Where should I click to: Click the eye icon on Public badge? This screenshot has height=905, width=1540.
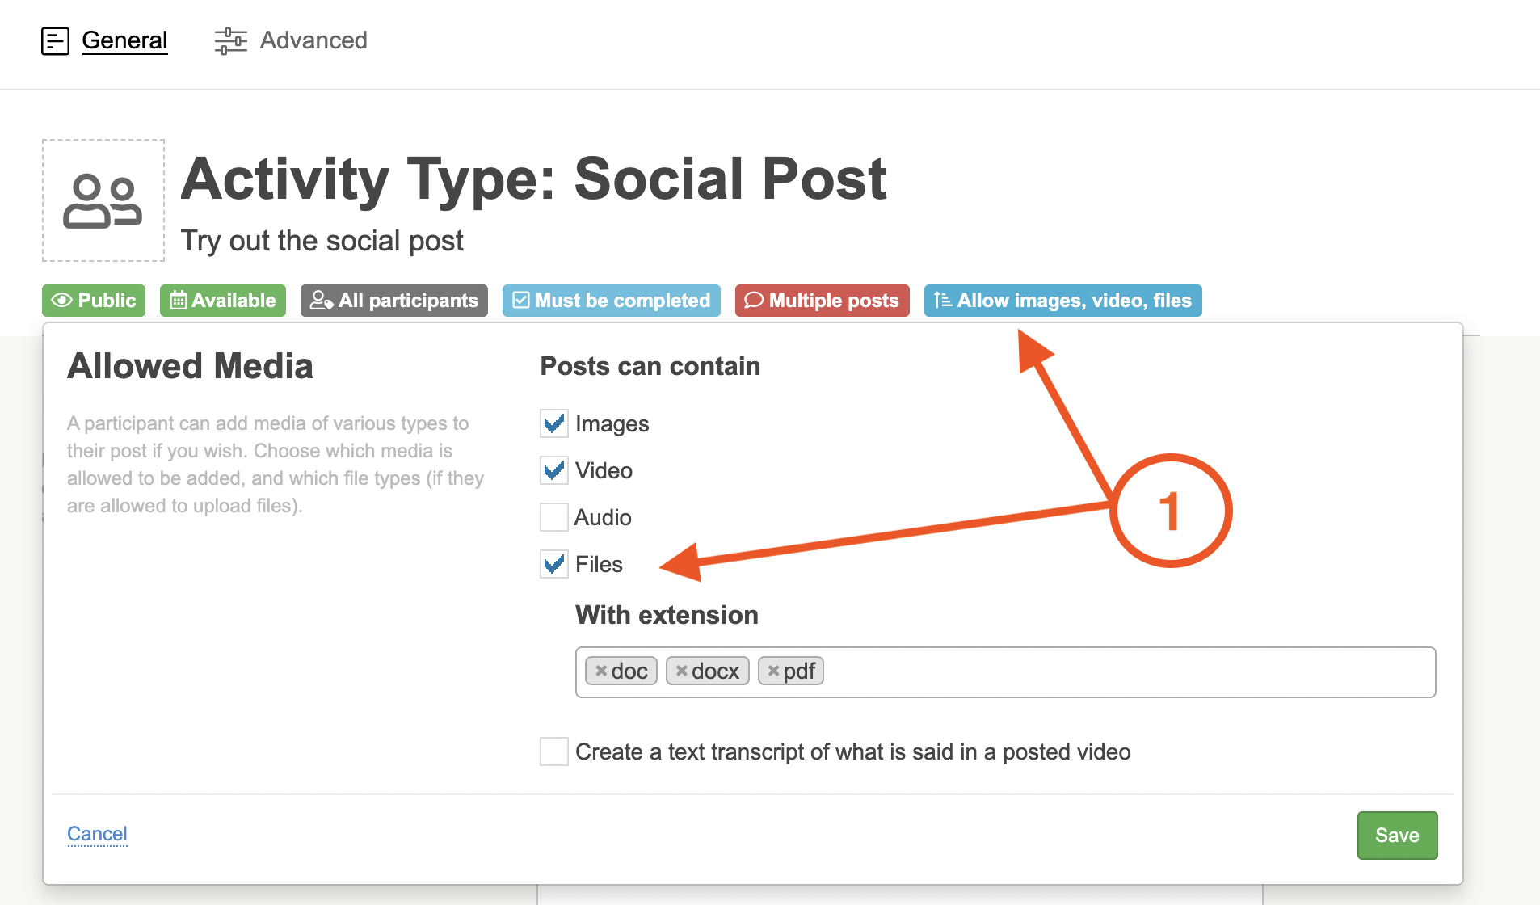click(x=61, y=301)
